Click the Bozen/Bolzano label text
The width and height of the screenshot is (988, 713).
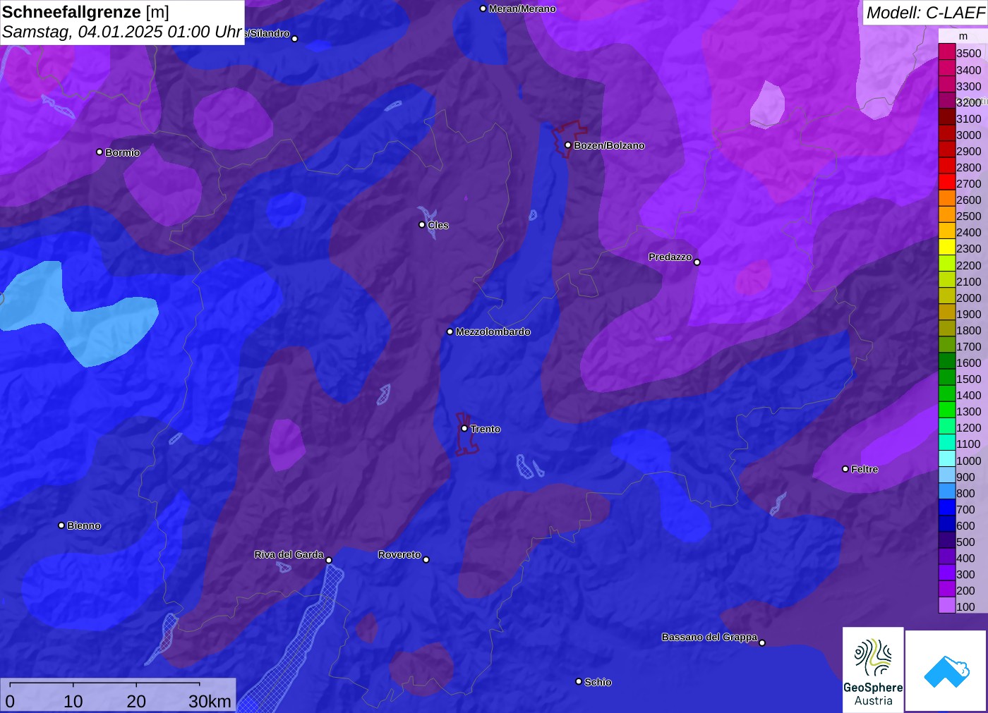pos(609,145)
